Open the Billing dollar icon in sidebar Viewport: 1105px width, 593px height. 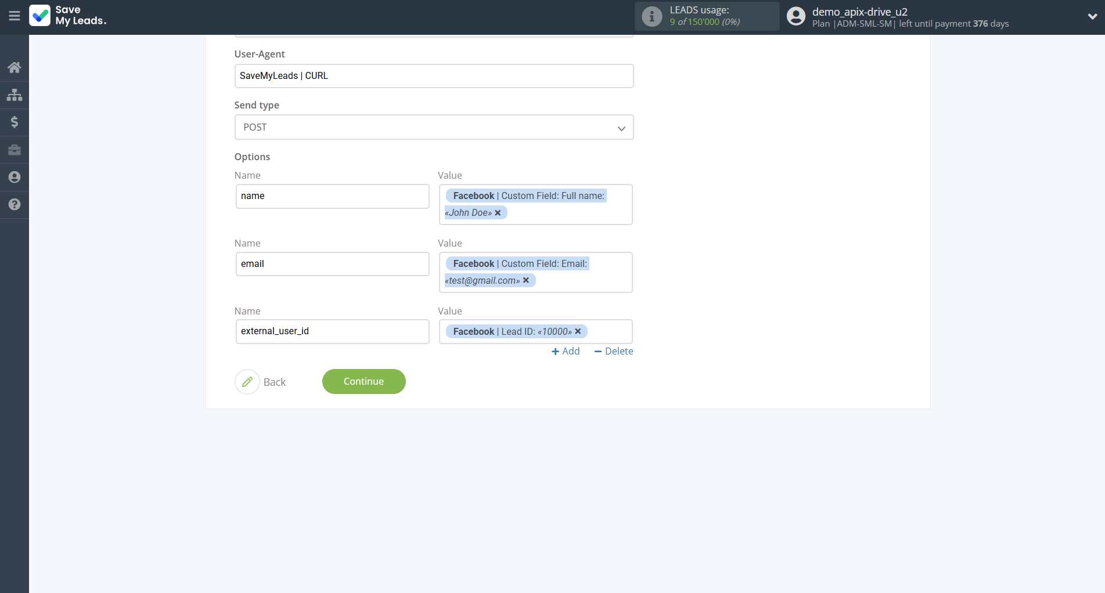pos(14,122)
